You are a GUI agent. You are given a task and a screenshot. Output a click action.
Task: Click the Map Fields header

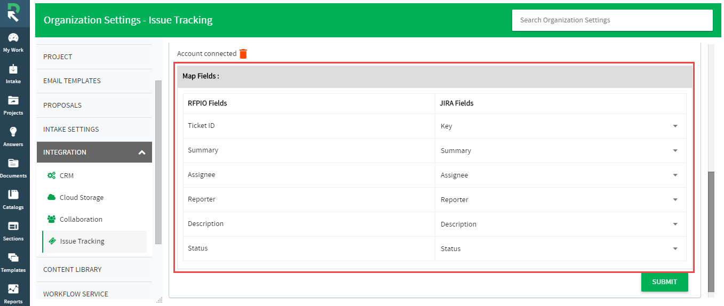(434, 76)
